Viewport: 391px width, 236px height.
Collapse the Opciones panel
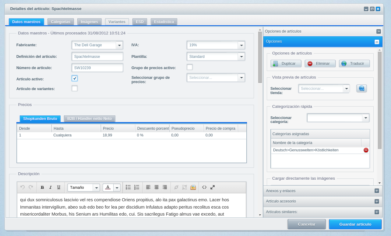click(377, 42)
